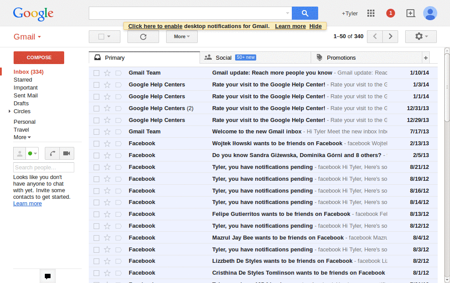Screen dimensions: 450x283
Task: Select the Facebook 8/14/12 email checkbox
Action: click(96, 203)
